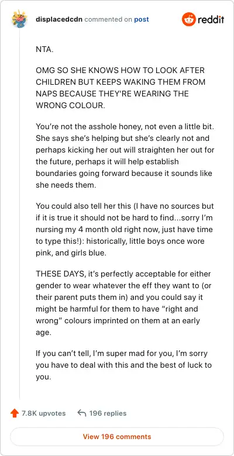
Task: Click the View 196 comments button
Action: (117, 437)
